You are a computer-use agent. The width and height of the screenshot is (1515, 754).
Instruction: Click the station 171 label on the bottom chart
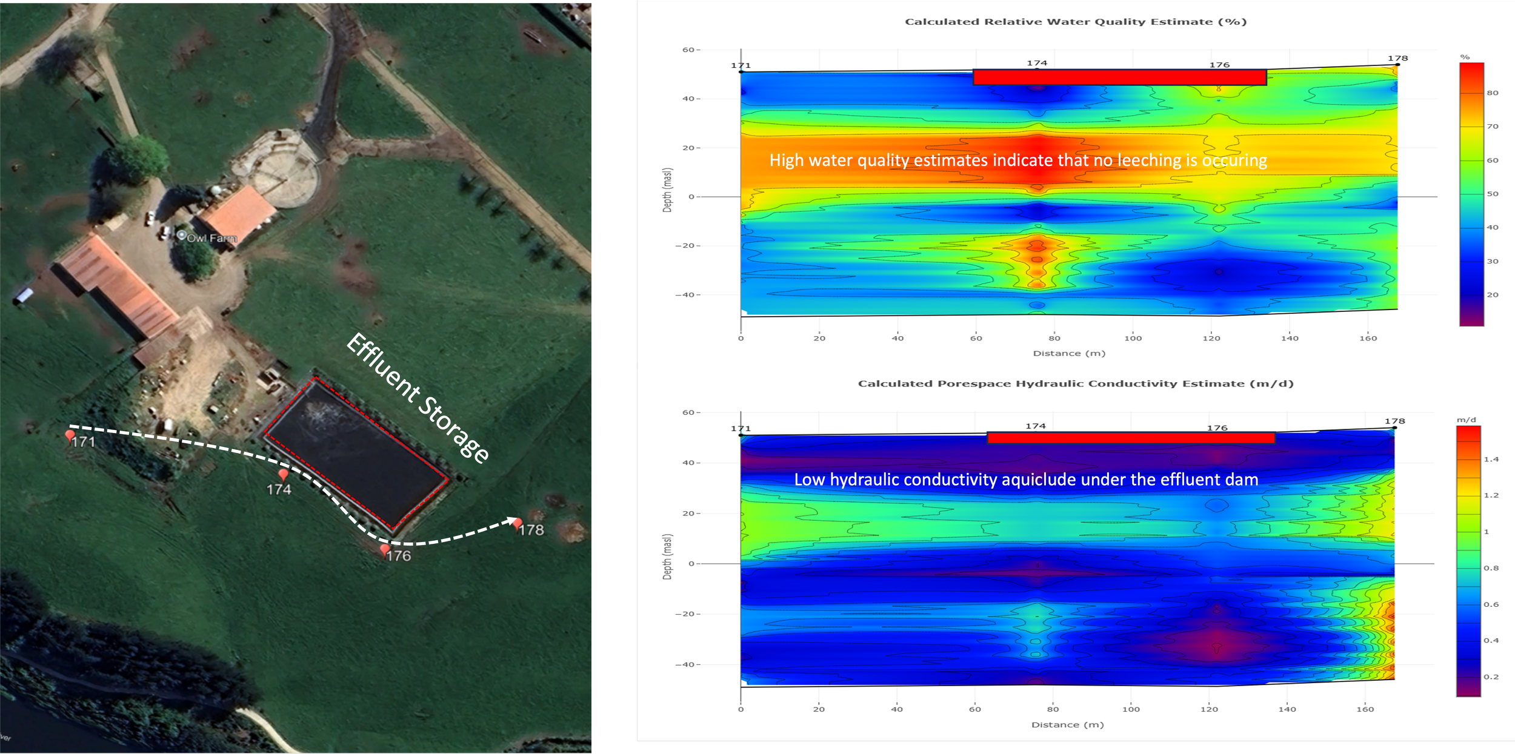click(741, 428)
